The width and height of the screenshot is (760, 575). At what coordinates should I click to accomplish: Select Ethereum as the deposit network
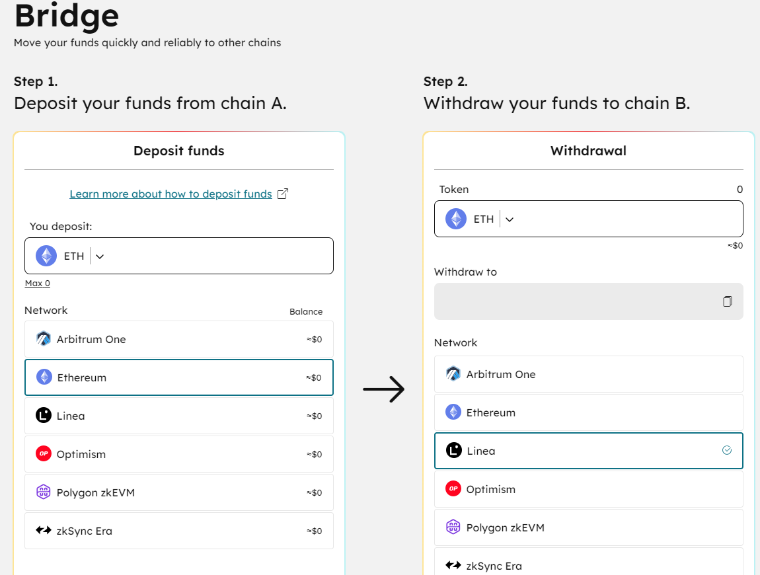(x=178, y=377)
